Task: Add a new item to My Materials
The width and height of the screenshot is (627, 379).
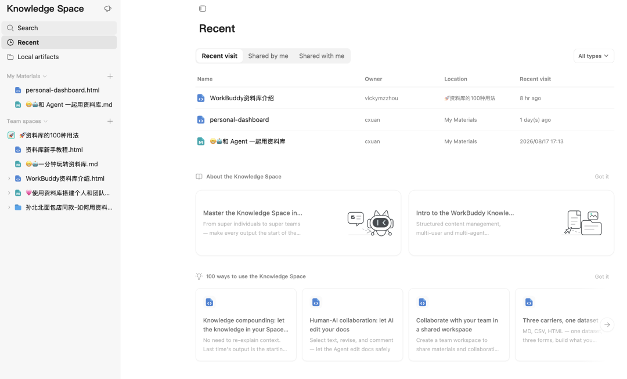Action: point(110,76)
